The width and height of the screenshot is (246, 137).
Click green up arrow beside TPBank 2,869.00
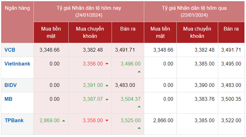(64, 121)
